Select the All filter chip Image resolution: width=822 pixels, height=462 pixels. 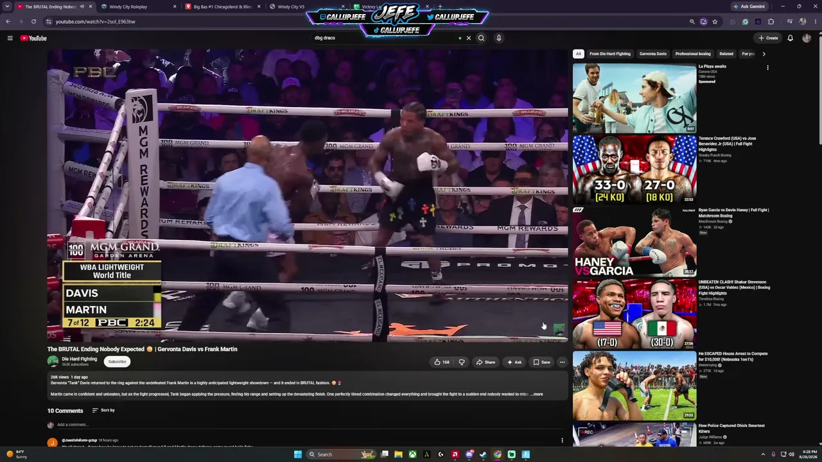(x=578, y=54)
